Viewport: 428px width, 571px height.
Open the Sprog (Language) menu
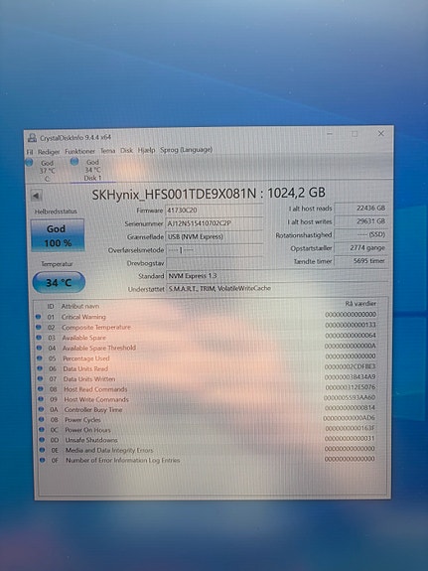point(186,150)
